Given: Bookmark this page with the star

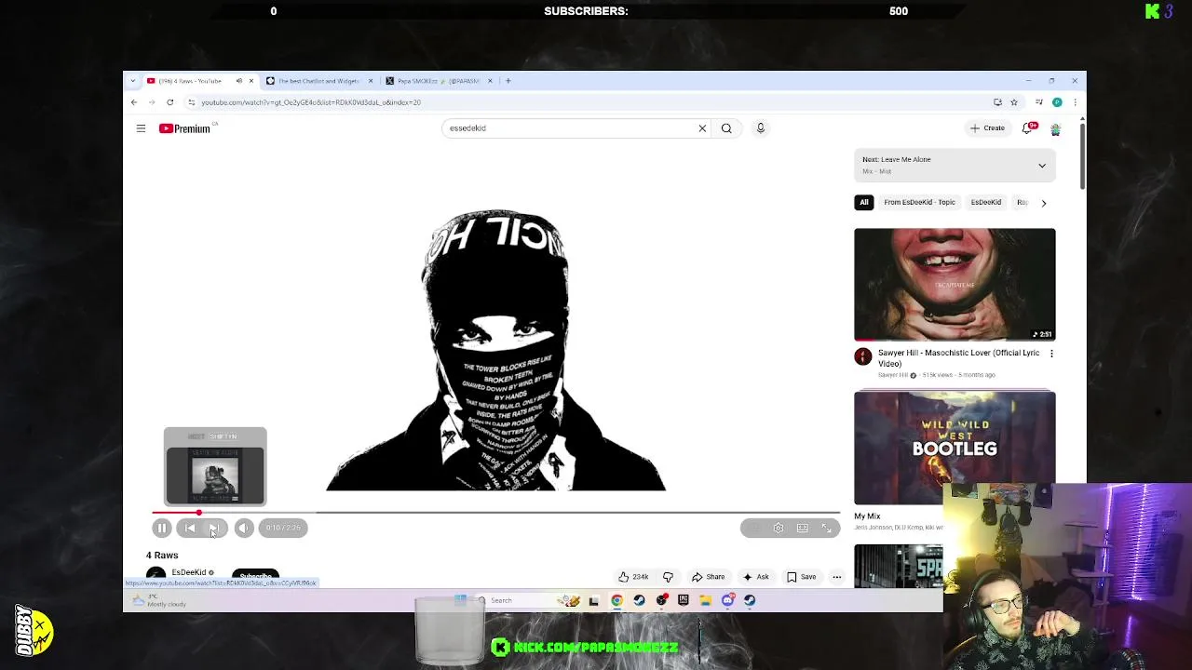Looking at the screenshot, I should pos(1014,102).
